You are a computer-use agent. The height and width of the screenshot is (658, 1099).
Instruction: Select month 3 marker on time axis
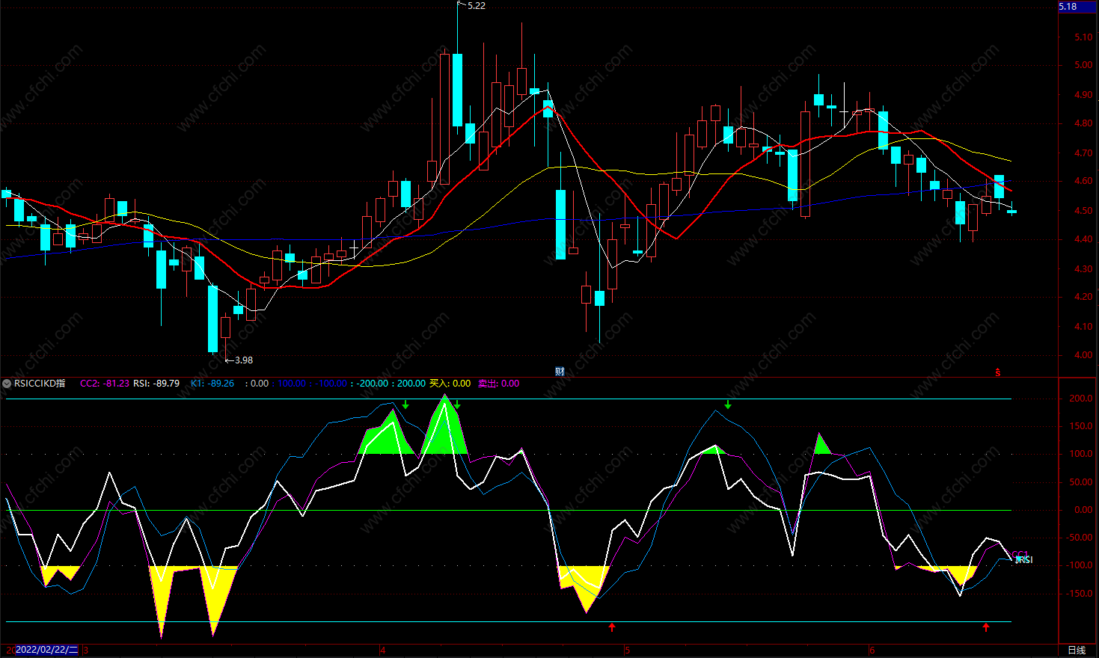point(86,651)
